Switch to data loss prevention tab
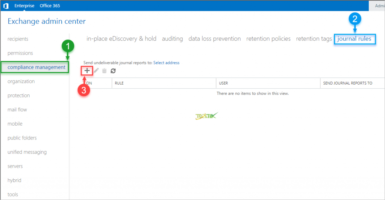385x200 pixels. [x=214, y=39]
